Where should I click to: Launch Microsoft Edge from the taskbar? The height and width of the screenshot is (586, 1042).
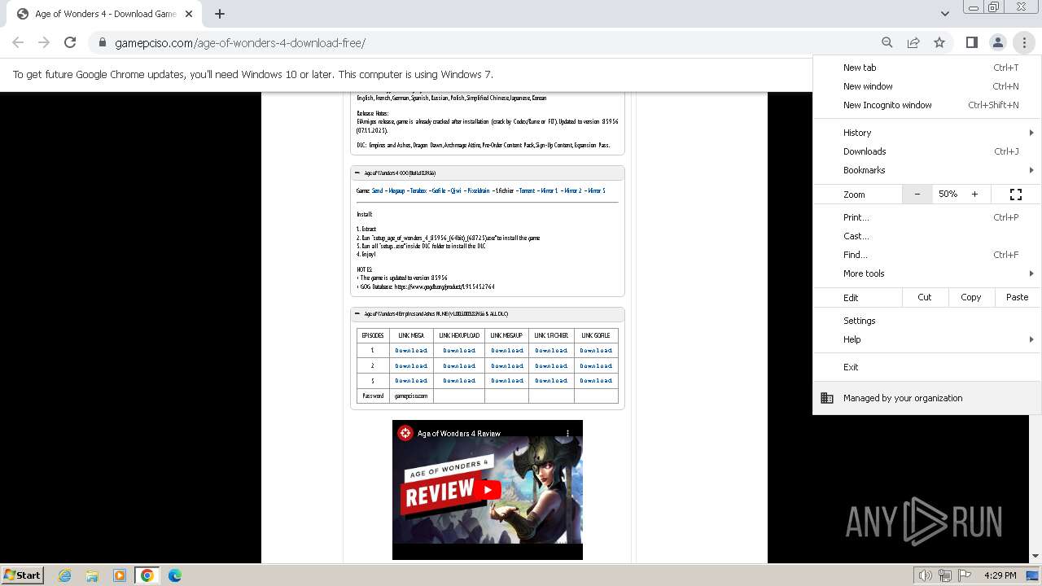pos(175,575)
